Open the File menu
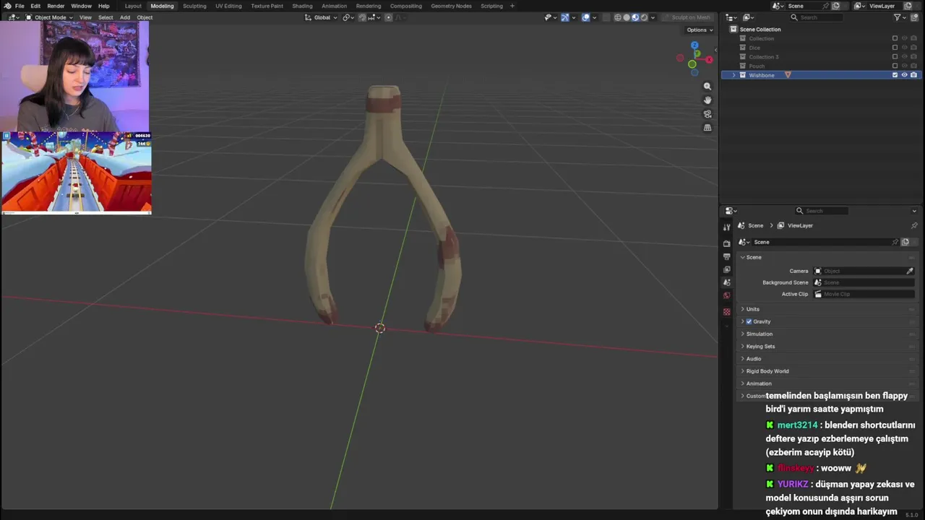The width and height of the screenshot is (925, 520). [x=20, y=6]
